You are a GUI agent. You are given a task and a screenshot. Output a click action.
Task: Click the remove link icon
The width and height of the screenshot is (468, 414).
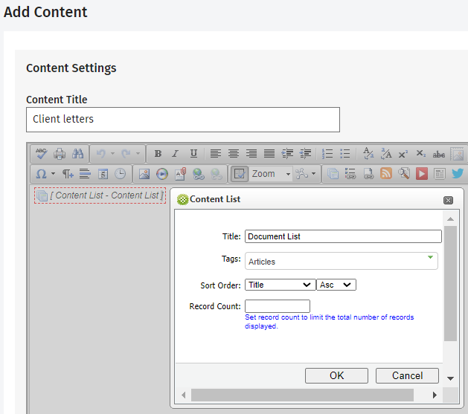click(217, 174)
